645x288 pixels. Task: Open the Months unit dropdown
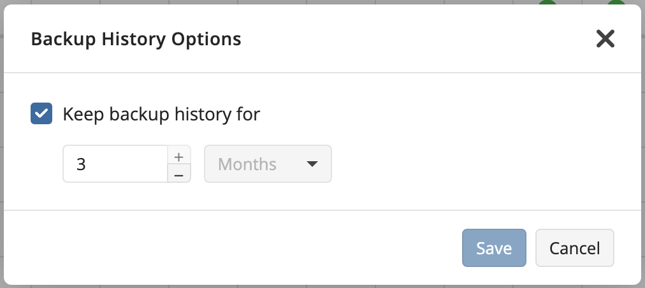coord(268,164)
